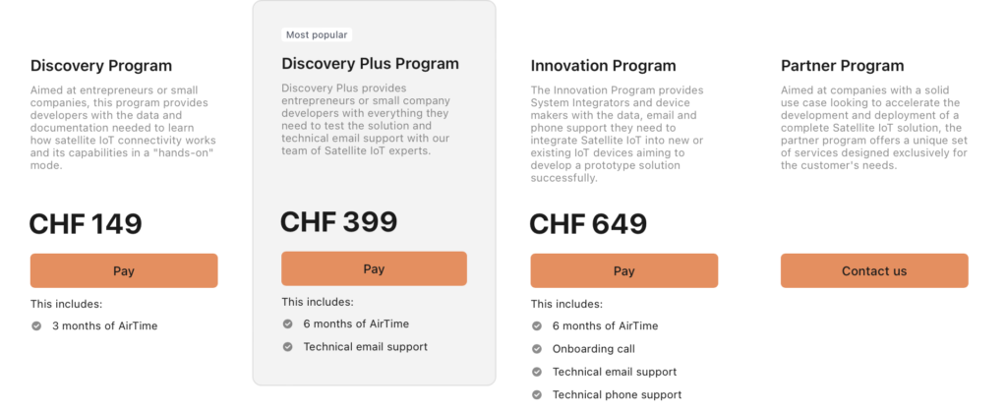
Task: Click the Most popular badge
Action: (317, 34)
